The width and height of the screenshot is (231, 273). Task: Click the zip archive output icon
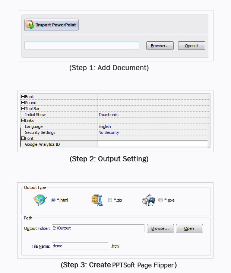pyautogui.click(x=97, y=200)
